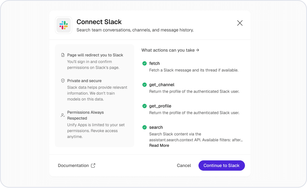Click the Connect Slack title text
Viewport: 307px width, 188px height.
(x=99, y=22)
